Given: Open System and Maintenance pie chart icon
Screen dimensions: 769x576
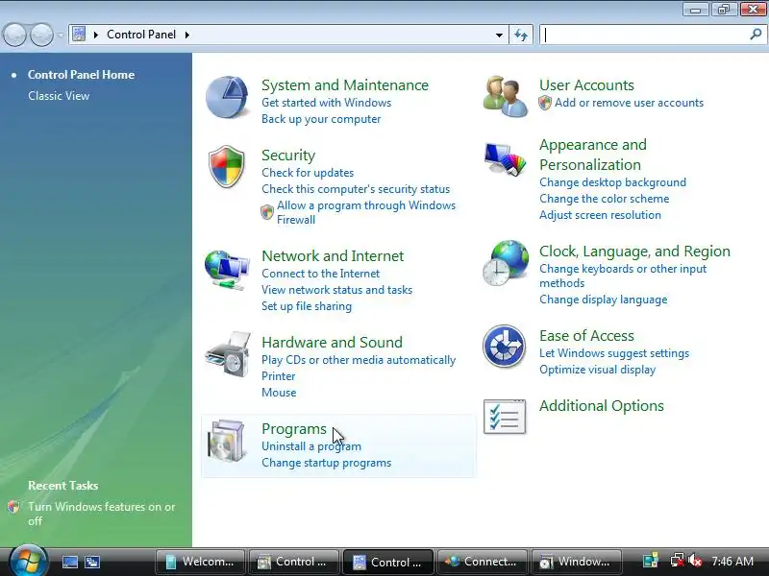Looking at the screenshot, I should [x=226, y=97].
